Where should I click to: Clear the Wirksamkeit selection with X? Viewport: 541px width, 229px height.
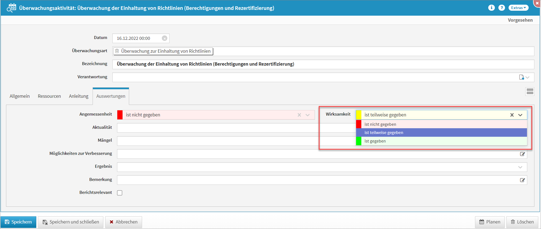click(512, 115)
